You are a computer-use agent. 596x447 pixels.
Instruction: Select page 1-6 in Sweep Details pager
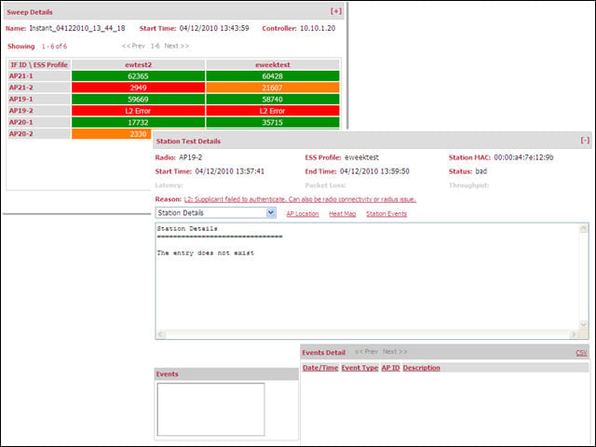click(x=156, y=46)
